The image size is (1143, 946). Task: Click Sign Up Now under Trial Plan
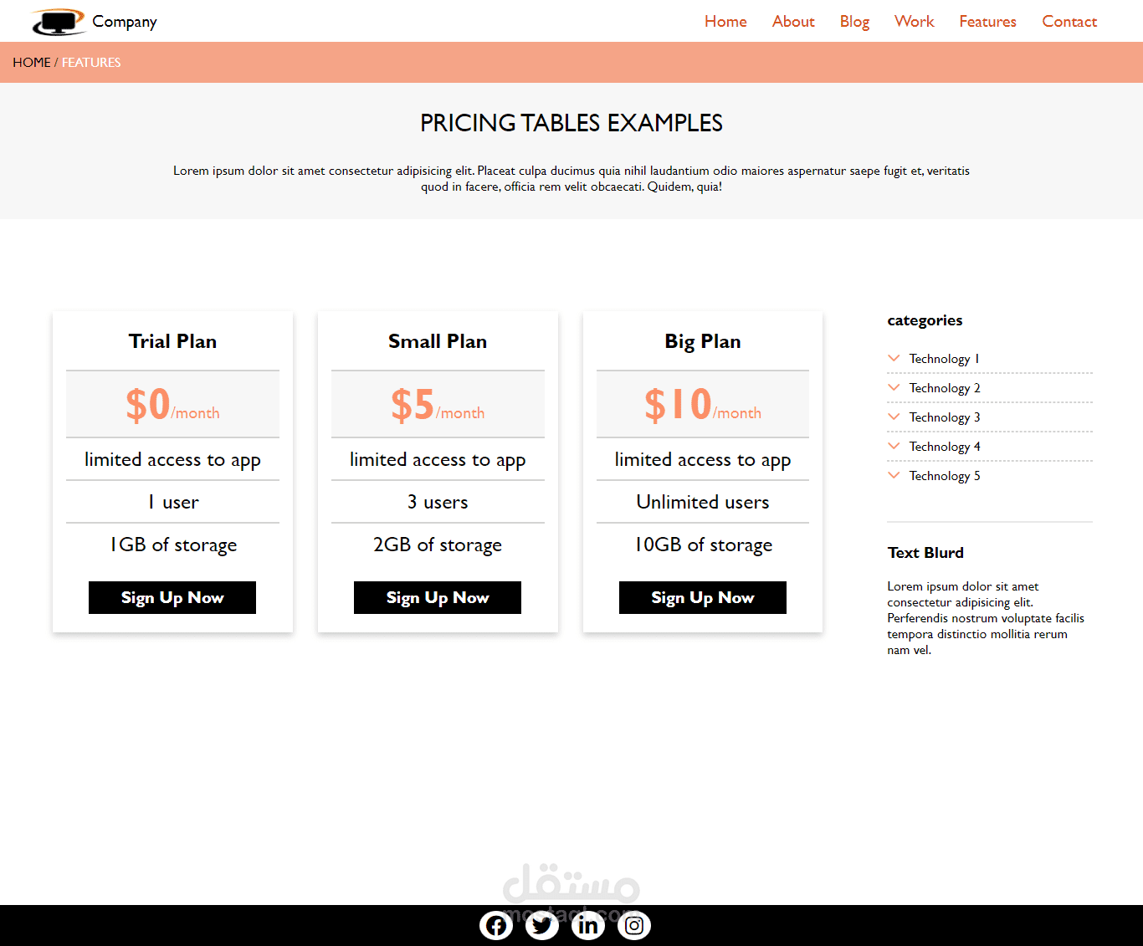(x=172, y=597)
